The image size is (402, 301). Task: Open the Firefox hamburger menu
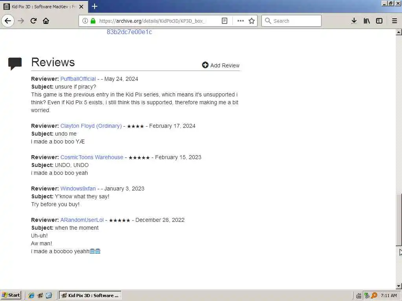tap(395, 21)
